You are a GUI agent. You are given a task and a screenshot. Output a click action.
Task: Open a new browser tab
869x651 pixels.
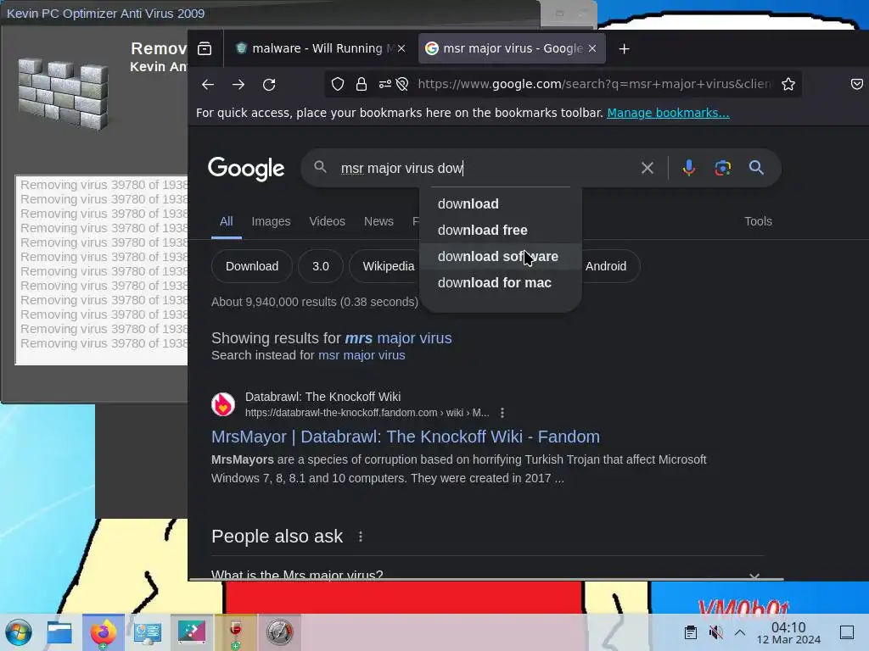pyautogui.click(x=624, y=48)
